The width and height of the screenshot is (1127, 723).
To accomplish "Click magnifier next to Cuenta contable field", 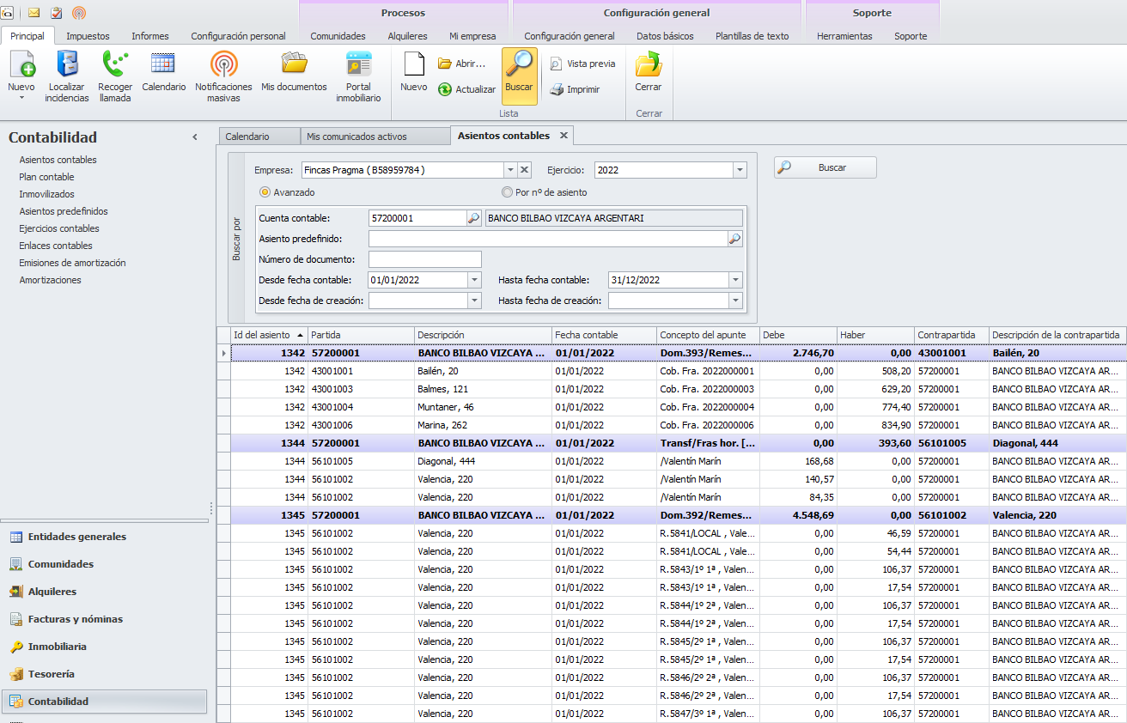I will 473,218.
